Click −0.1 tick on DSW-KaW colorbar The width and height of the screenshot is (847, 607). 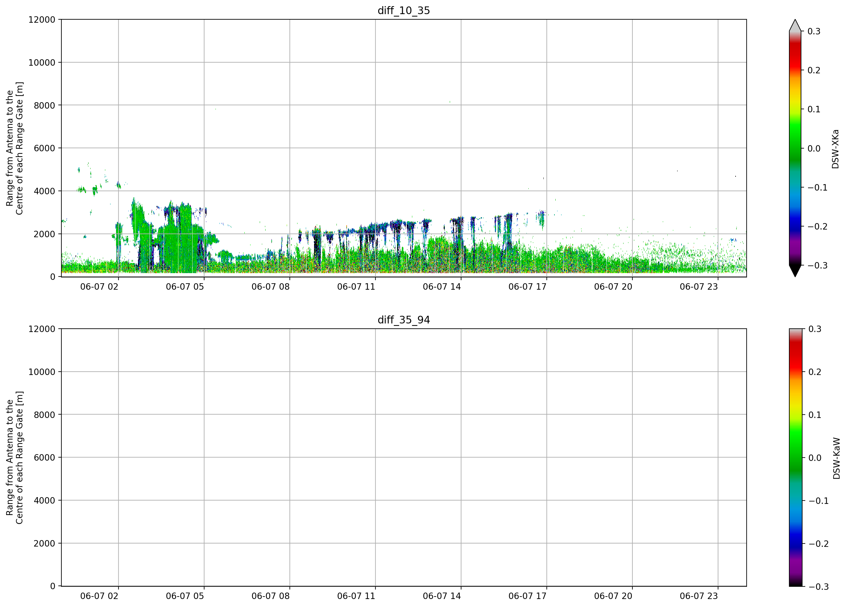[x=819, y=501]
